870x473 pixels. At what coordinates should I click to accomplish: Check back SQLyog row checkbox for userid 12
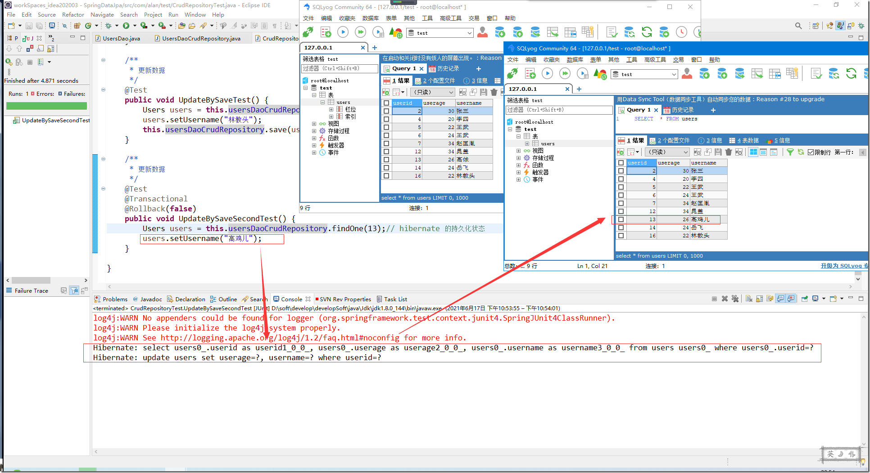coord(386,152)
